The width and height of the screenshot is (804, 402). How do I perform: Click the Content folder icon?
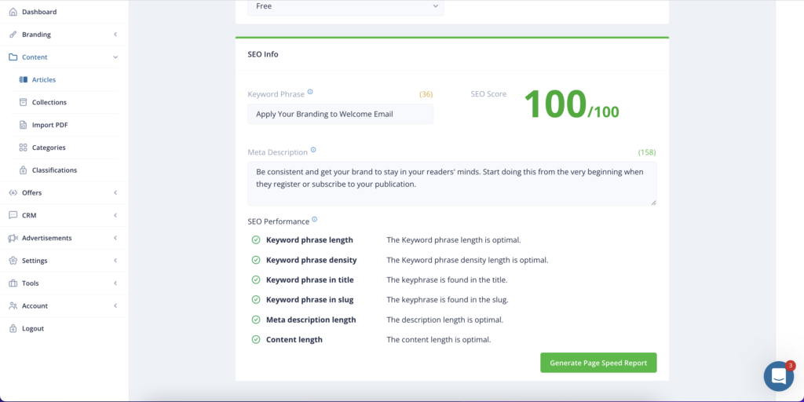[13, 57]
